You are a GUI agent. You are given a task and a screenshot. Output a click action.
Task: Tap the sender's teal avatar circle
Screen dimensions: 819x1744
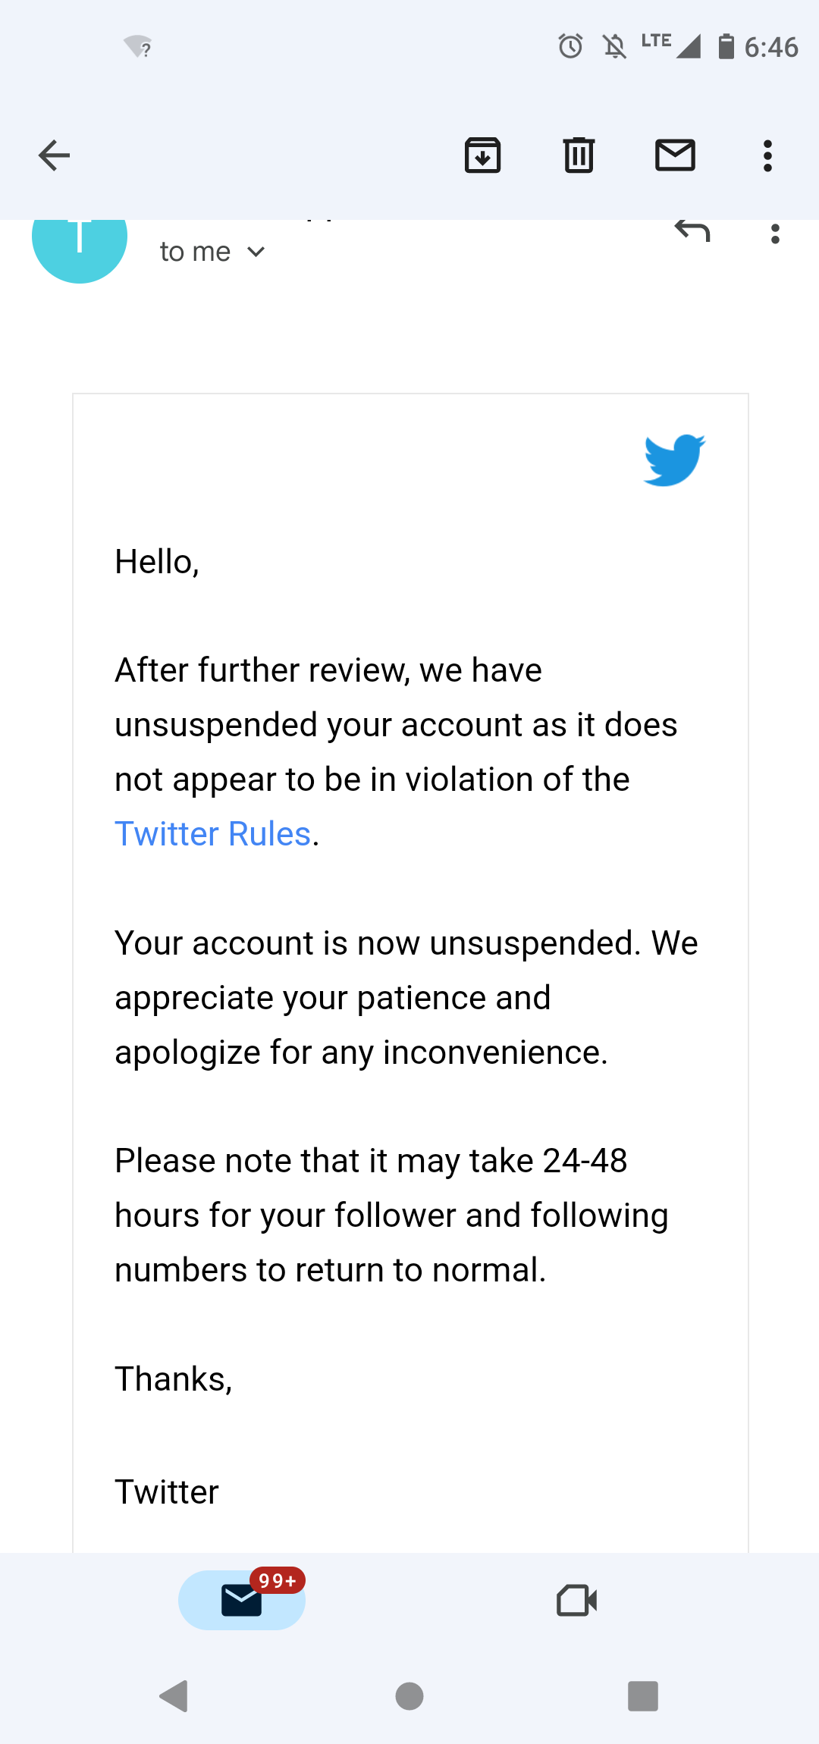80,243
